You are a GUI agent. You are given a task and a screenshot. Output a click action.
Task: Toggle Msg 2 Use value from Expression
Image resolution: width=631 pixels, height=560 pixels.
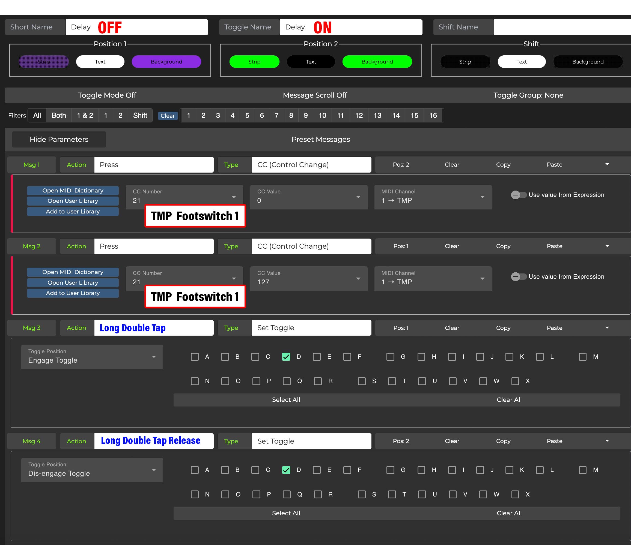518,277
